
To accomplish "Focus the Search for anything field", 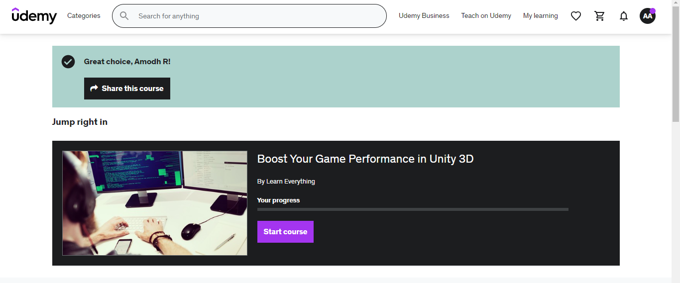I will point(249,16).
